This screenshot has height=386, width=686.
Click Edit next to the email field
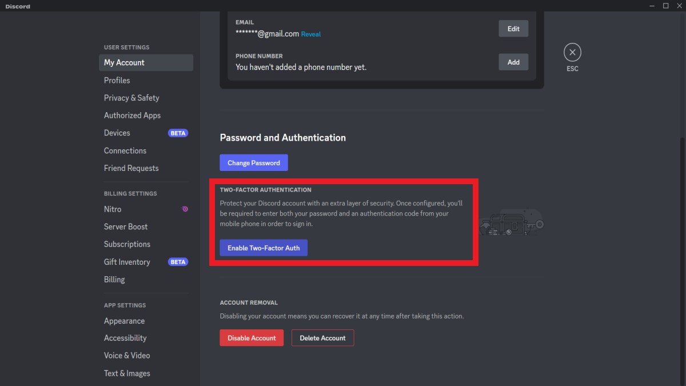click(513, 28)
